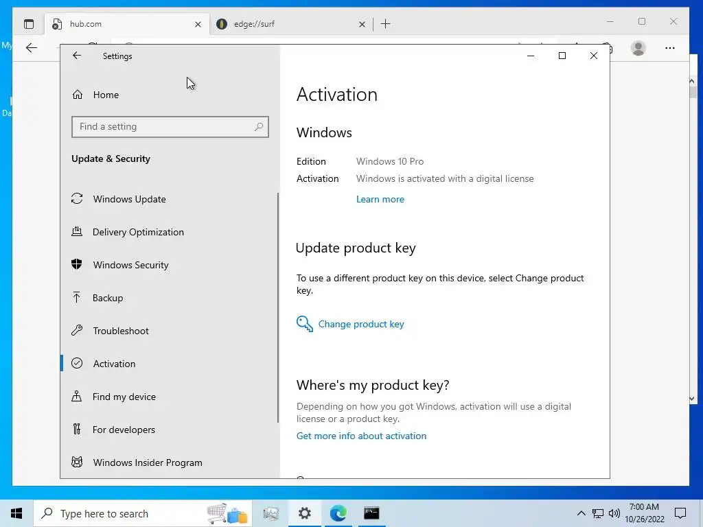Image resolution: width=703 pixels, height=527 pixels.
Task: Open Command Prompt from taskbar
Action: click(371, 513)
